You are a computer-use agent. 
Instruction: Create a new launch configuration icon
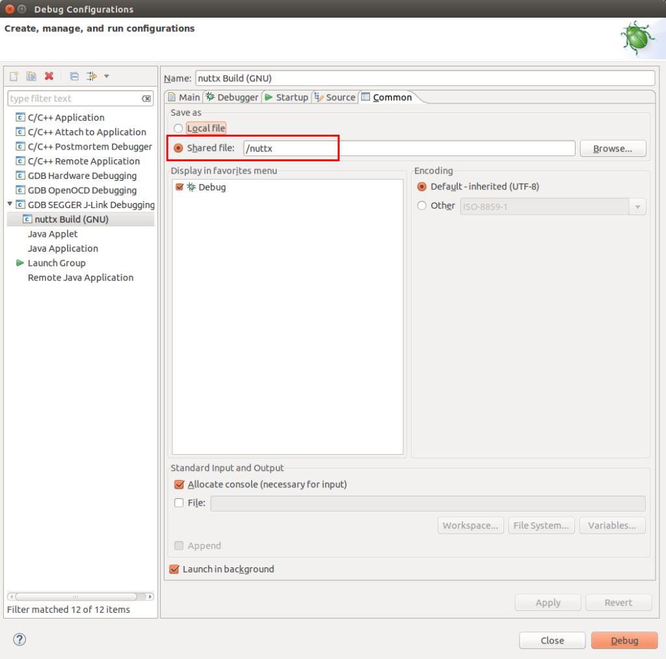pos(14,76)
